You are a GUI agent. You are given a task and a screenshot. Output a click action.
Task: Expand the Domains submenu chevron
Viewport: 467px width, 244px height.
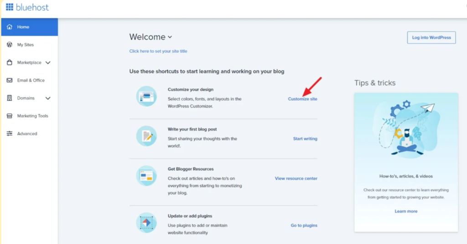click(x=48, y=98)
